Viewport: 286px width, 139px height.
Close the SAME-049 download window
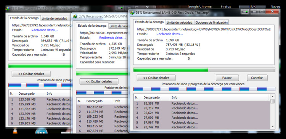point(272,11)
